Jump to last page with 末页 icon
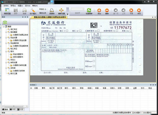 pyautogui.click(x=139, y=11)
